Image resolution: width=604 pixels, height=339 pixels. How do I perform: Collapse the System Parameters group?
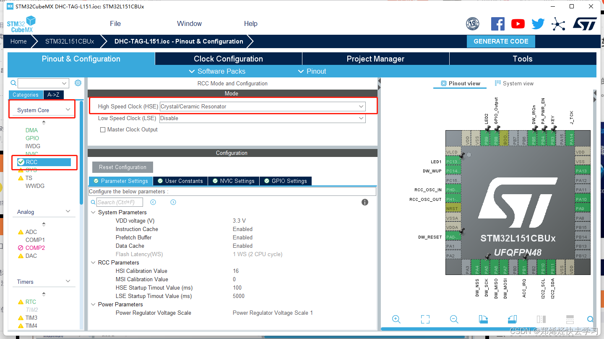point(93,213)
